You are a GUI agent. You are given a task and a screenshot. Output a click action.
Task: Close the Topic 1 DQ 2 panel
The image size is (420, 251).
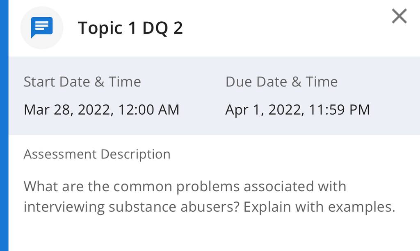tap(399, 16)
